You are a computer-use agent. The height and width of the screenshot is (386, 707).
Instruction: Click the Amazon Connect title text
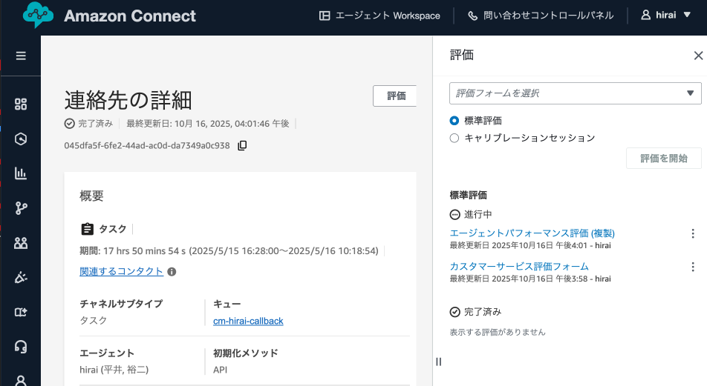point(130,16)
